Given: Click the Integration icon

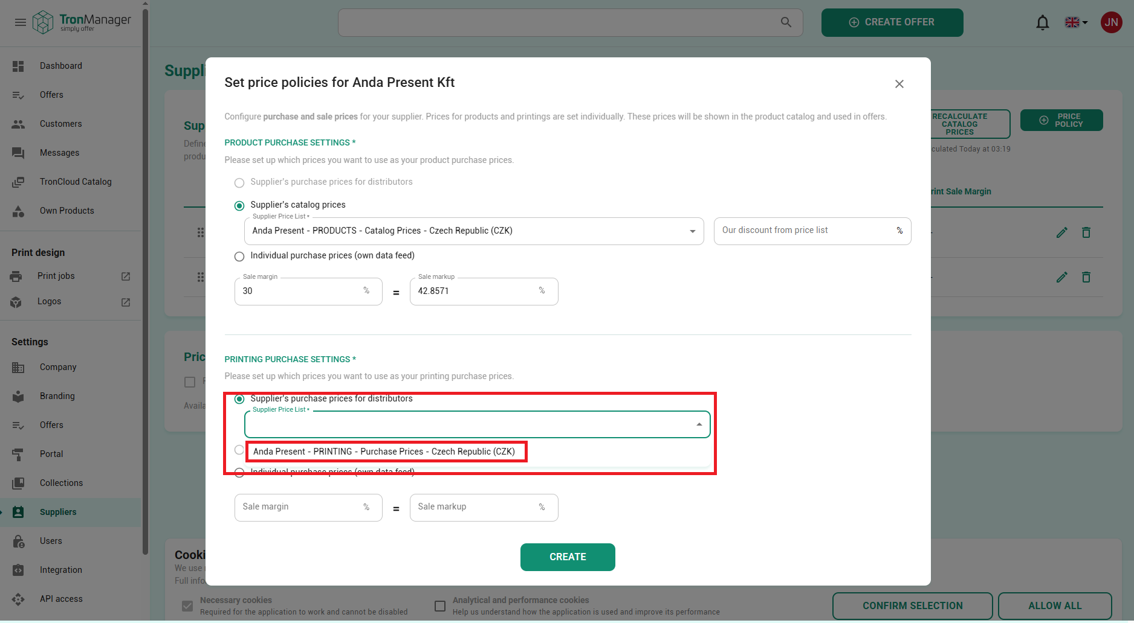Looking at the screenshot, I should click(x=18, y=570).
